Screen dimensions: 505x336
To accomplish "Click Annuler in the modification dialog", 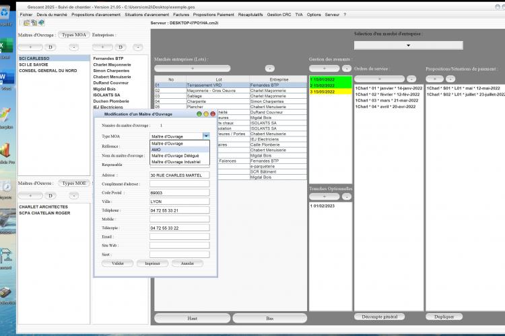I will [187, 263].
